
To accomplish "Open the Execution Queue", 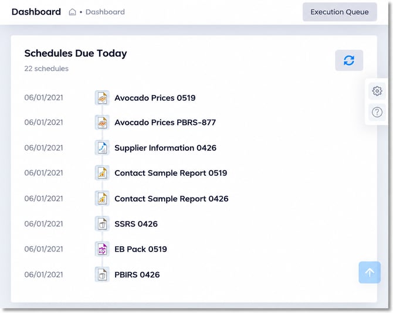I will click(340, 12).
